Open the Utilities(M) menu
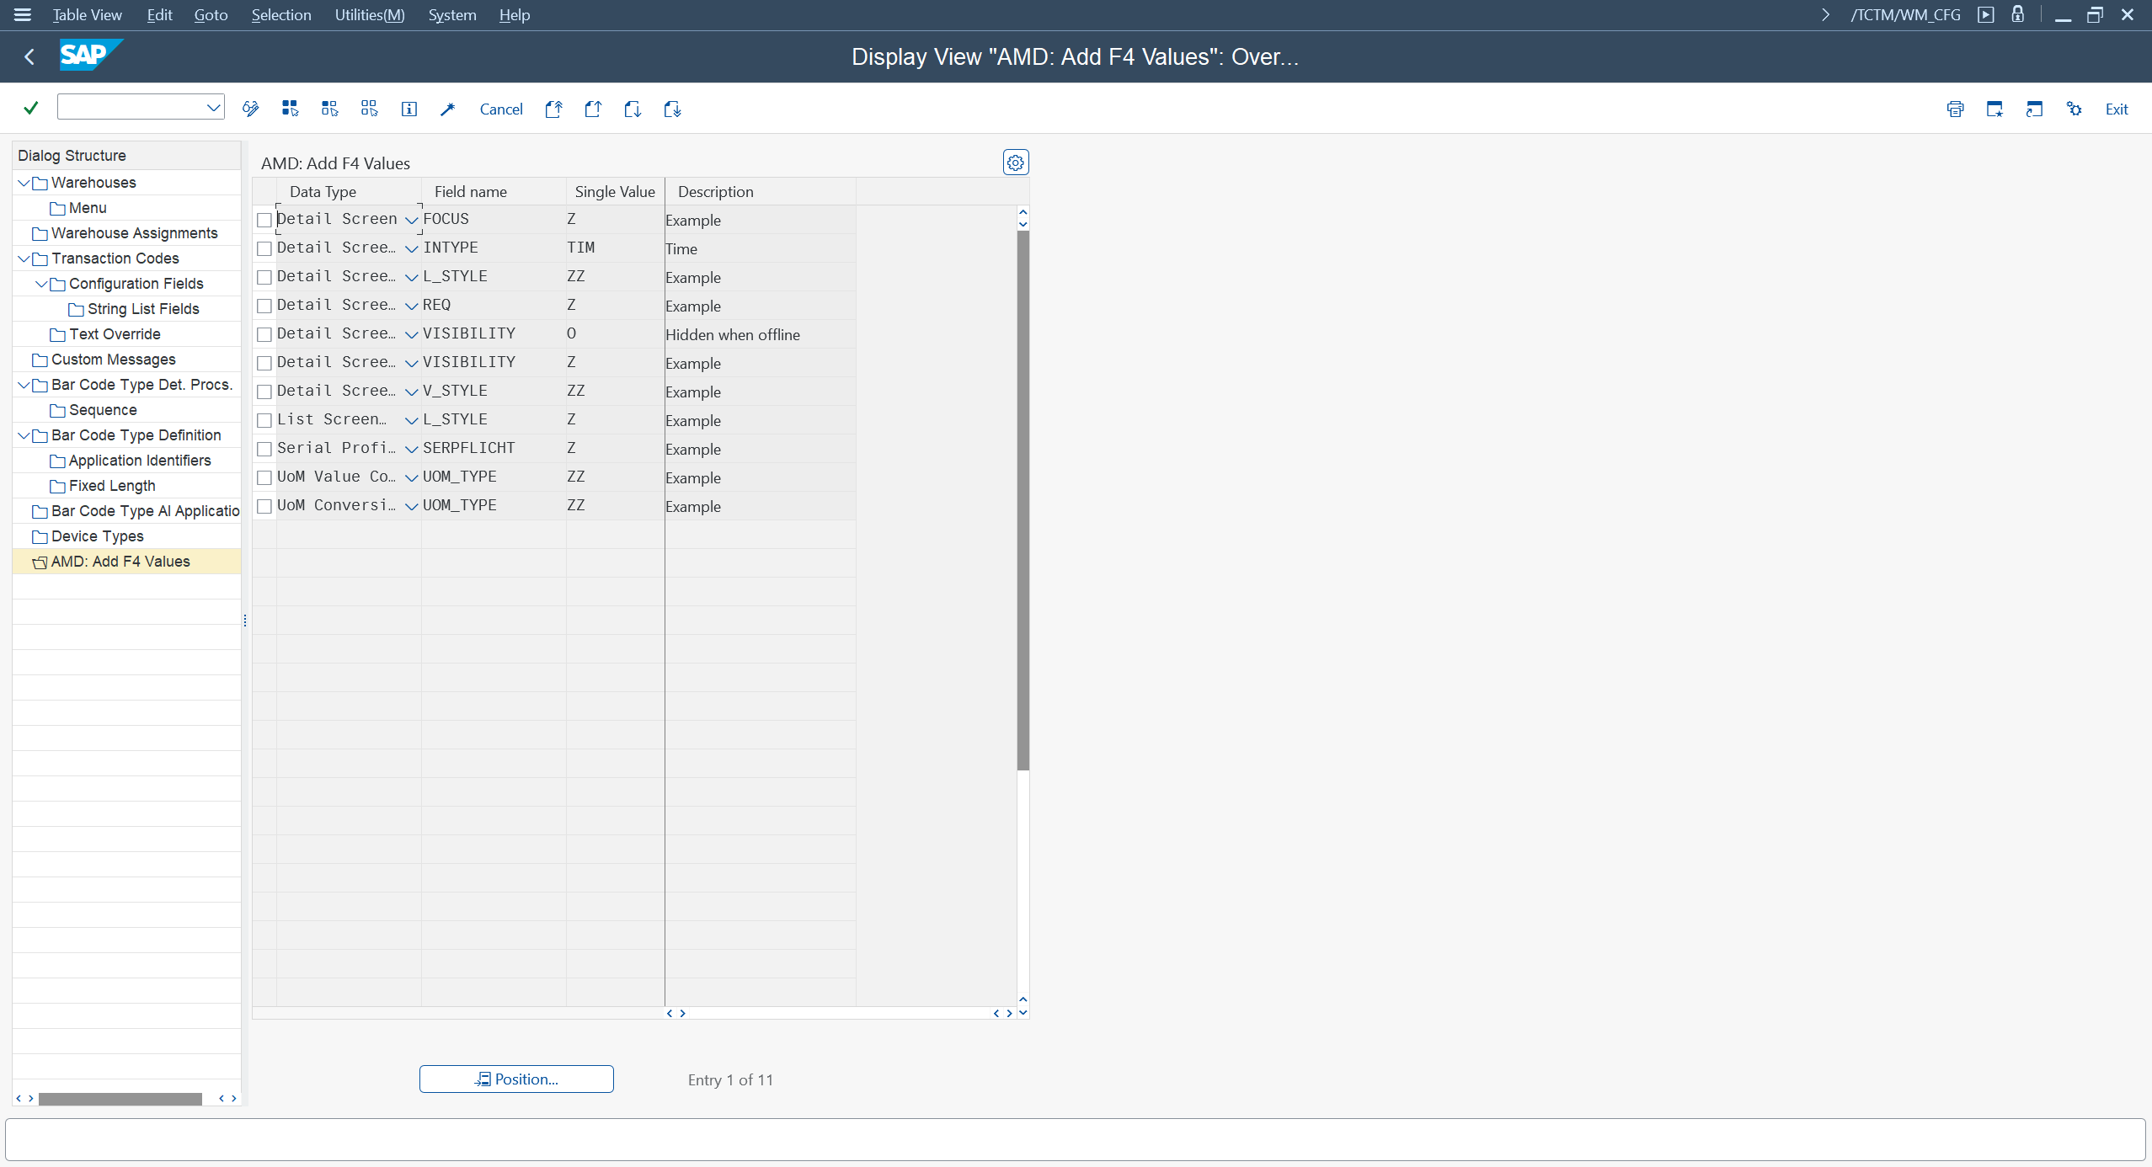 [369, 15]
